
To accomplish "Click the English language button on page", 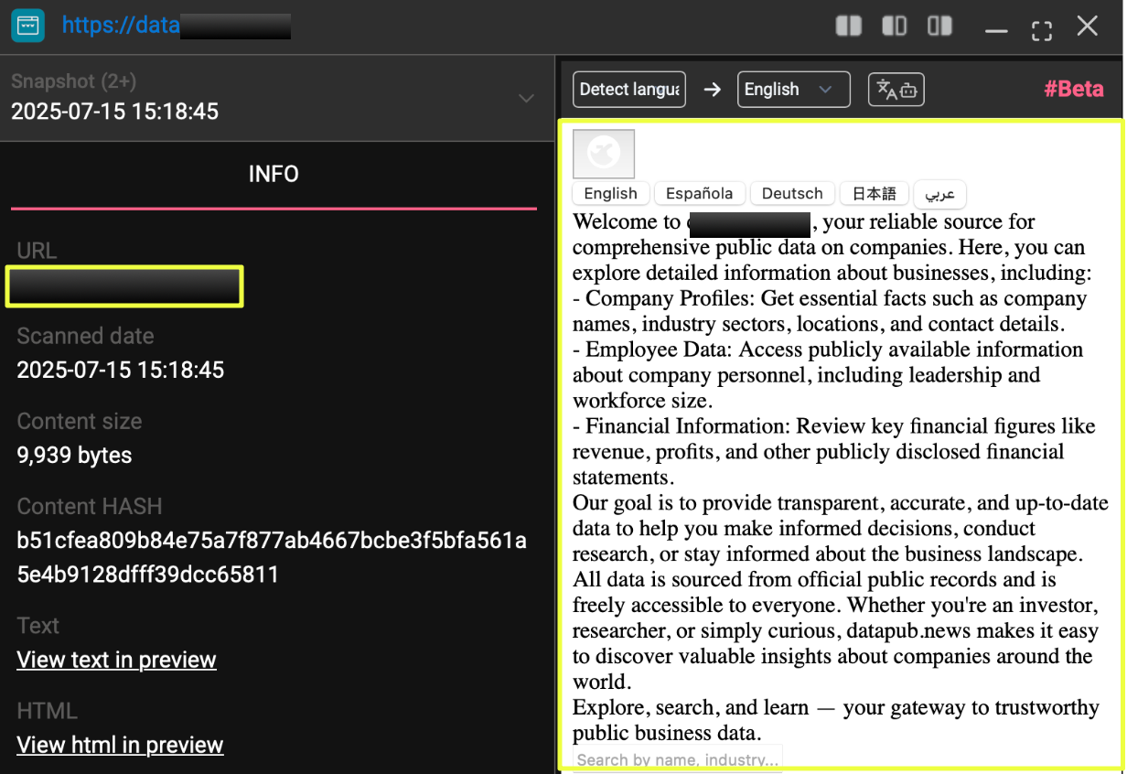I will (x=610, y=193).
